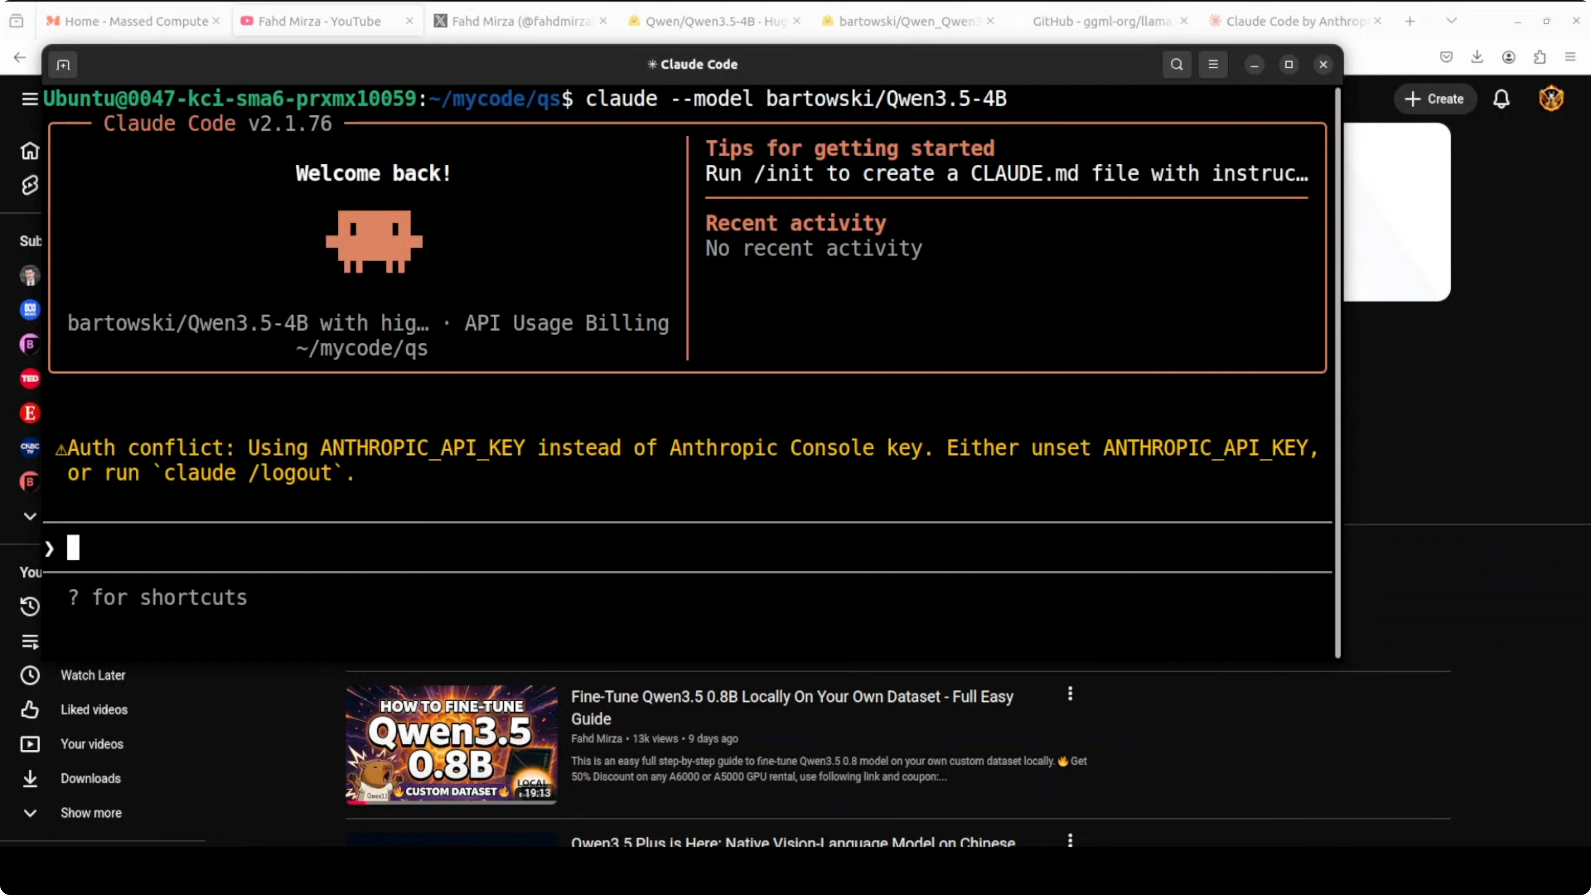Open browser downloads toolbar icon
Viewport: 1591px width, 895px height.
[1477, 57]
